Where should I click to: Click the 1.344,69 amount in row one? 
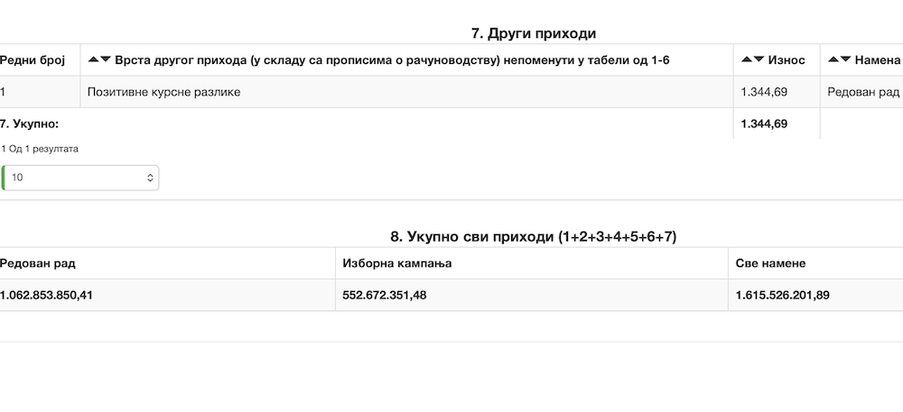(764, 92)
